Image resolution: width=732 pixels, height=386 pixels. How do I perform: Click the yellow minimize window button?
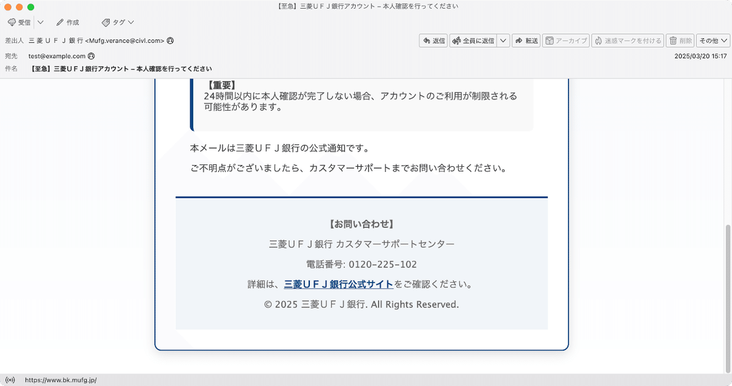tap(19, 7)
